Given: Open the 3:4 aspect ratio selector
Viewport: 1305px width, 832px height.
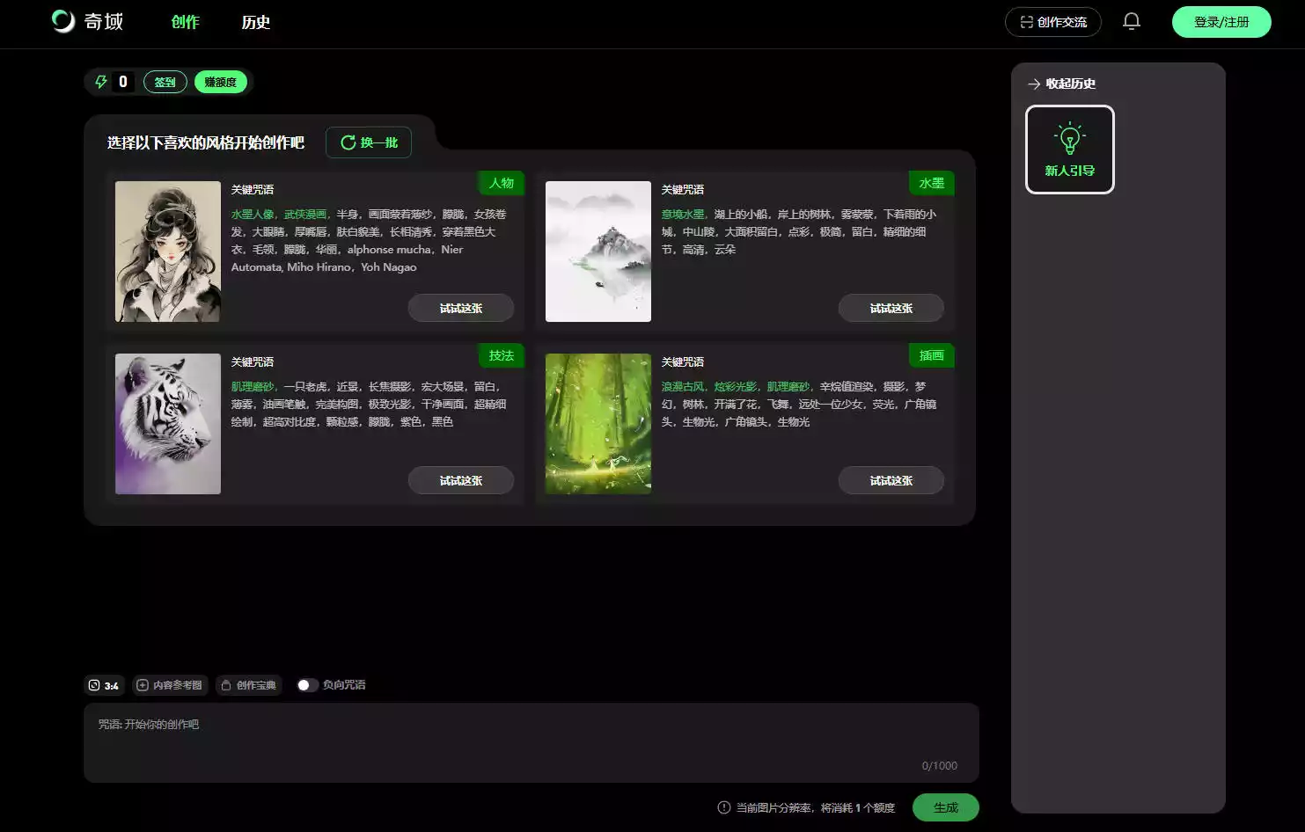Looking at the screenshot, I should click(x=104, y=685).
